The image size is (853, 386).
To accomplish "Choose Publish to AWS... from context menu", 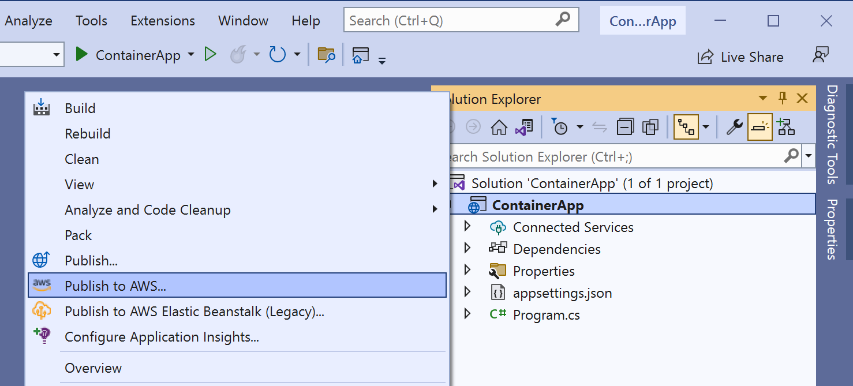I will tap(237, 286).
